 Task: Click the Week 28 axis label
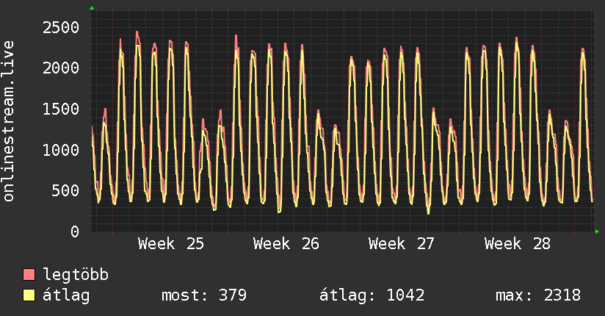[518, 244]
